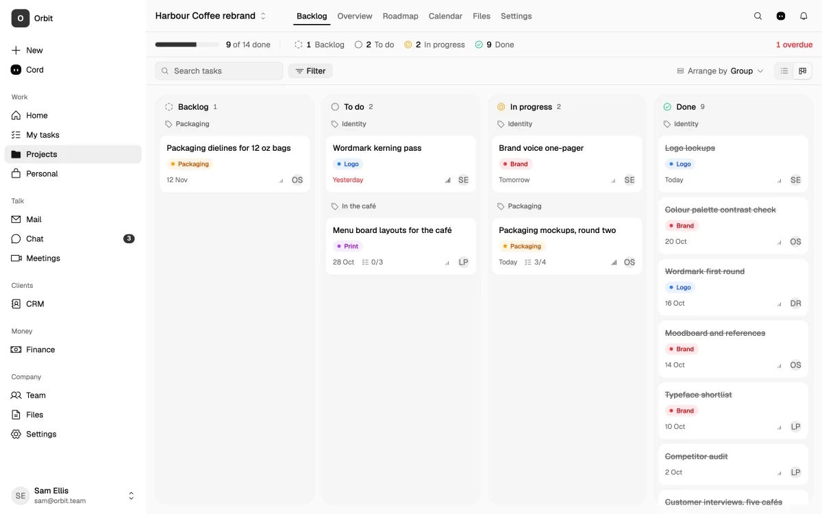The image size is (822, 514).
Task: Switch to Settings tab in top navigation
Action: coord(516,16)
